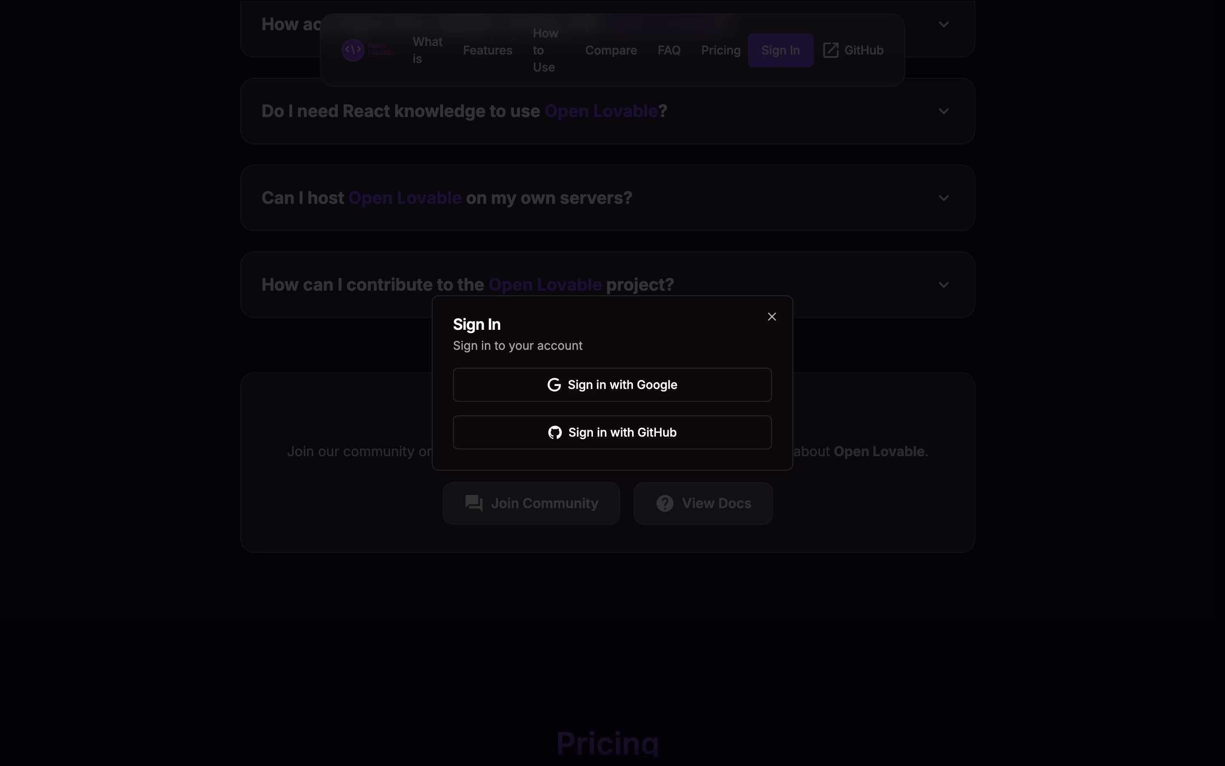Choose Sign in with GitHub
Image resolution: width=1225 pixels, height=766 pixels.
tap(612, 433)
